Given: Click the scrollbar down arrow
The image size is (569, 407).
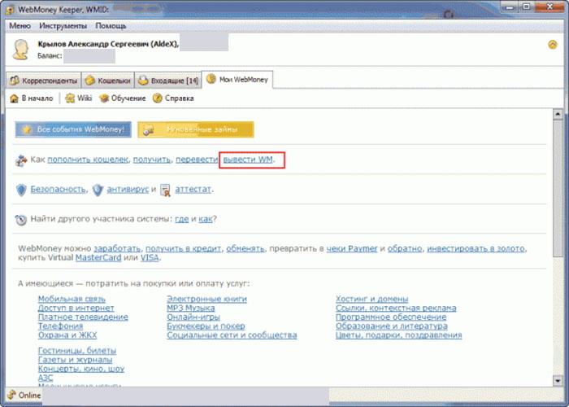Looking at the screenshot, I should coord(558,380).
